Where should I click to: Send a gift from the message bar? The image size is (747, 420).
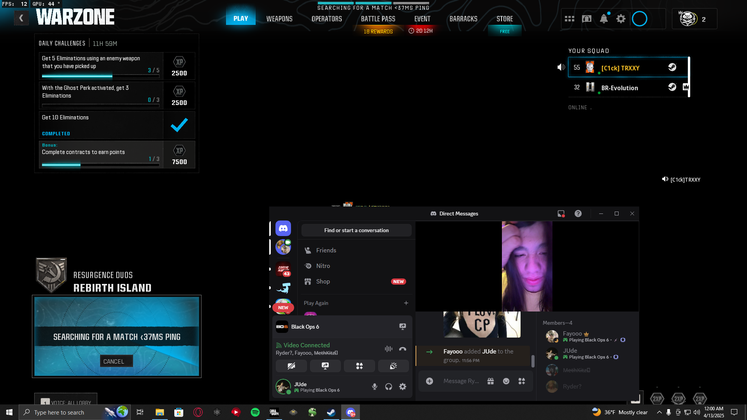point(491,381)
